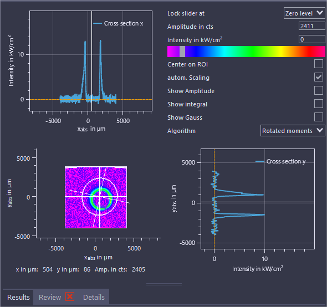Toggle the autom. Scaling checkbox
This screenshot has height=307, width=327.
(319, 77)
